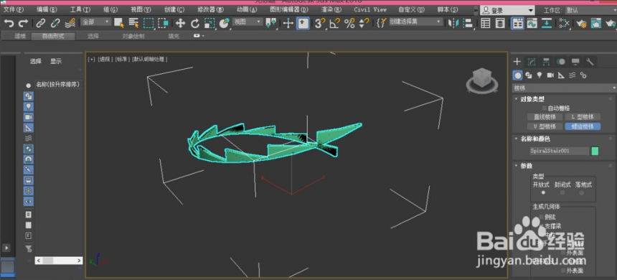Click the 螺旋楼梯 button
The width and height of the screenshot is (617, 280).
(583, 126)
